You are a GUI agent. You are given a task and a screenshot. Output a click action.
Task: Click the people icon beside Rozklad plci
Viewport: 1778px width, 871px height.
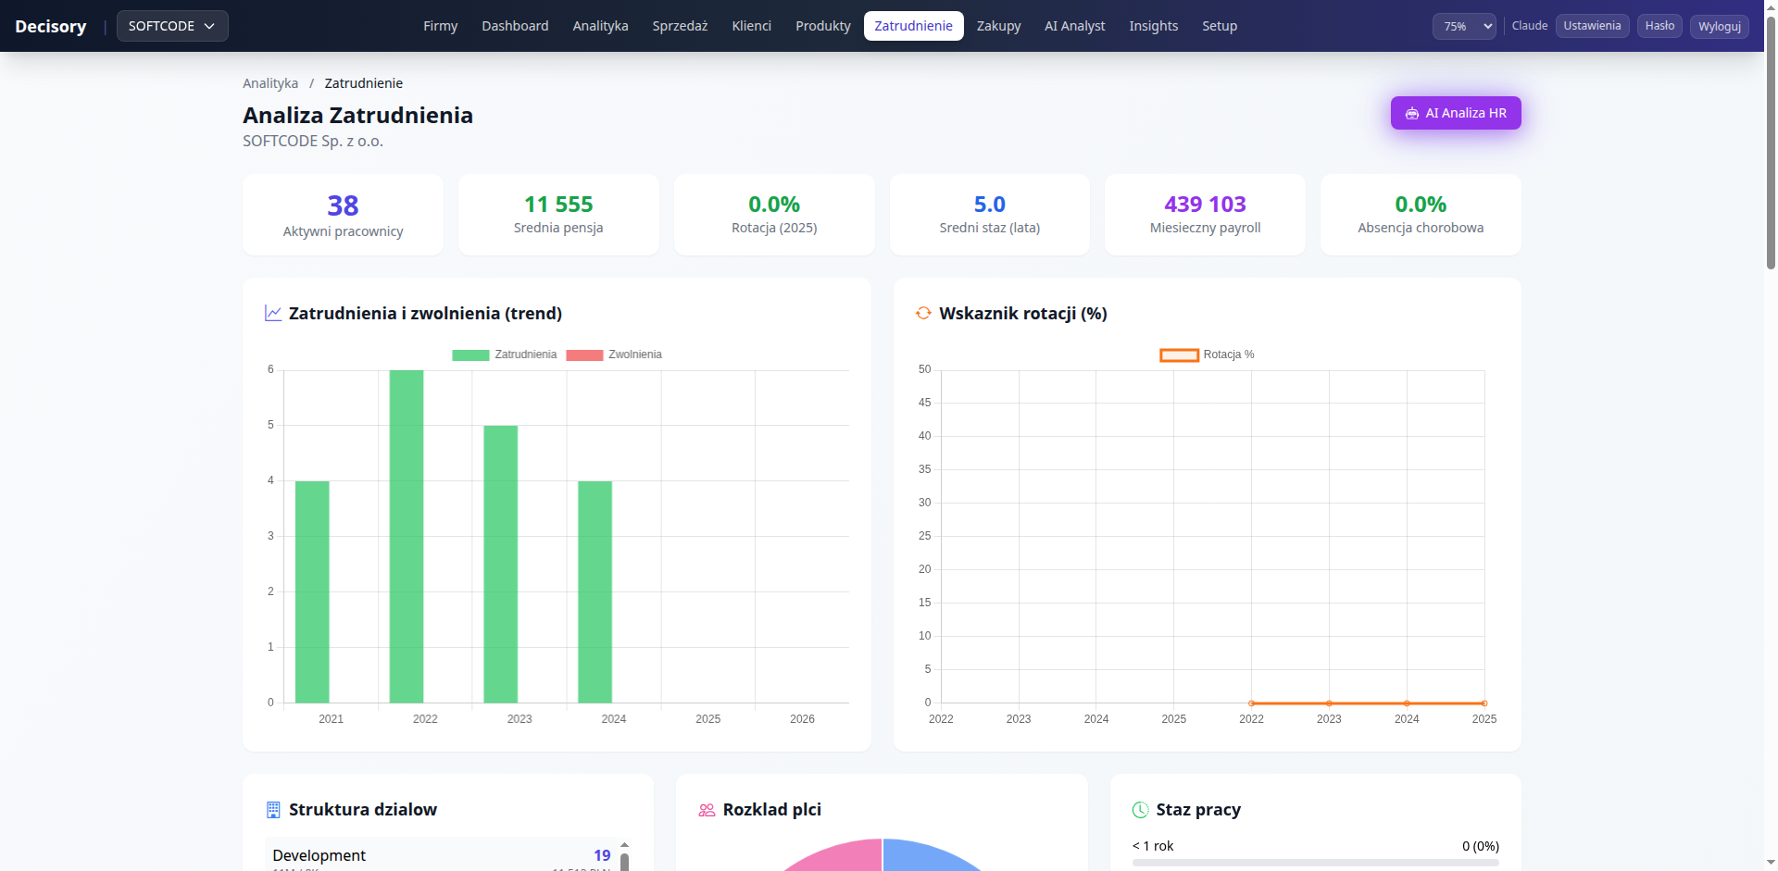[707, 810]
